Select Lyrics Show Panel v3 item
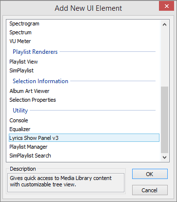Screen dimensions: 177x202 click(84, 138)
